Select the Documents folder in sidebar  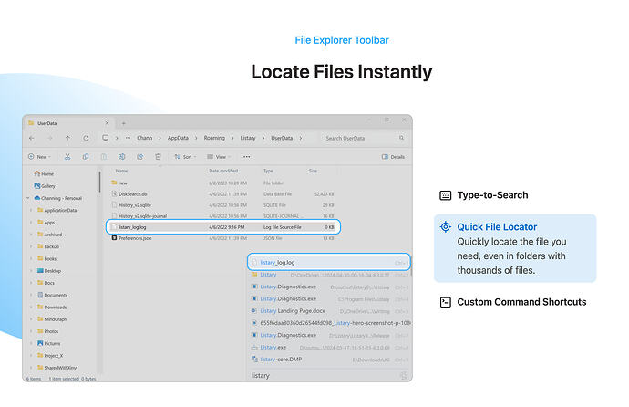(x=53, y=295)
